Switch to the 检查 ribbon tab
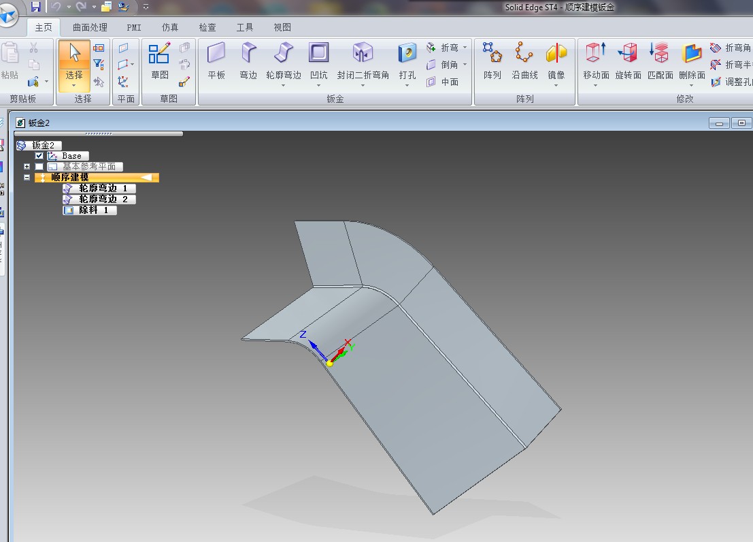The height and width of the screenshot is (542, 753). (x=207, y=27)
